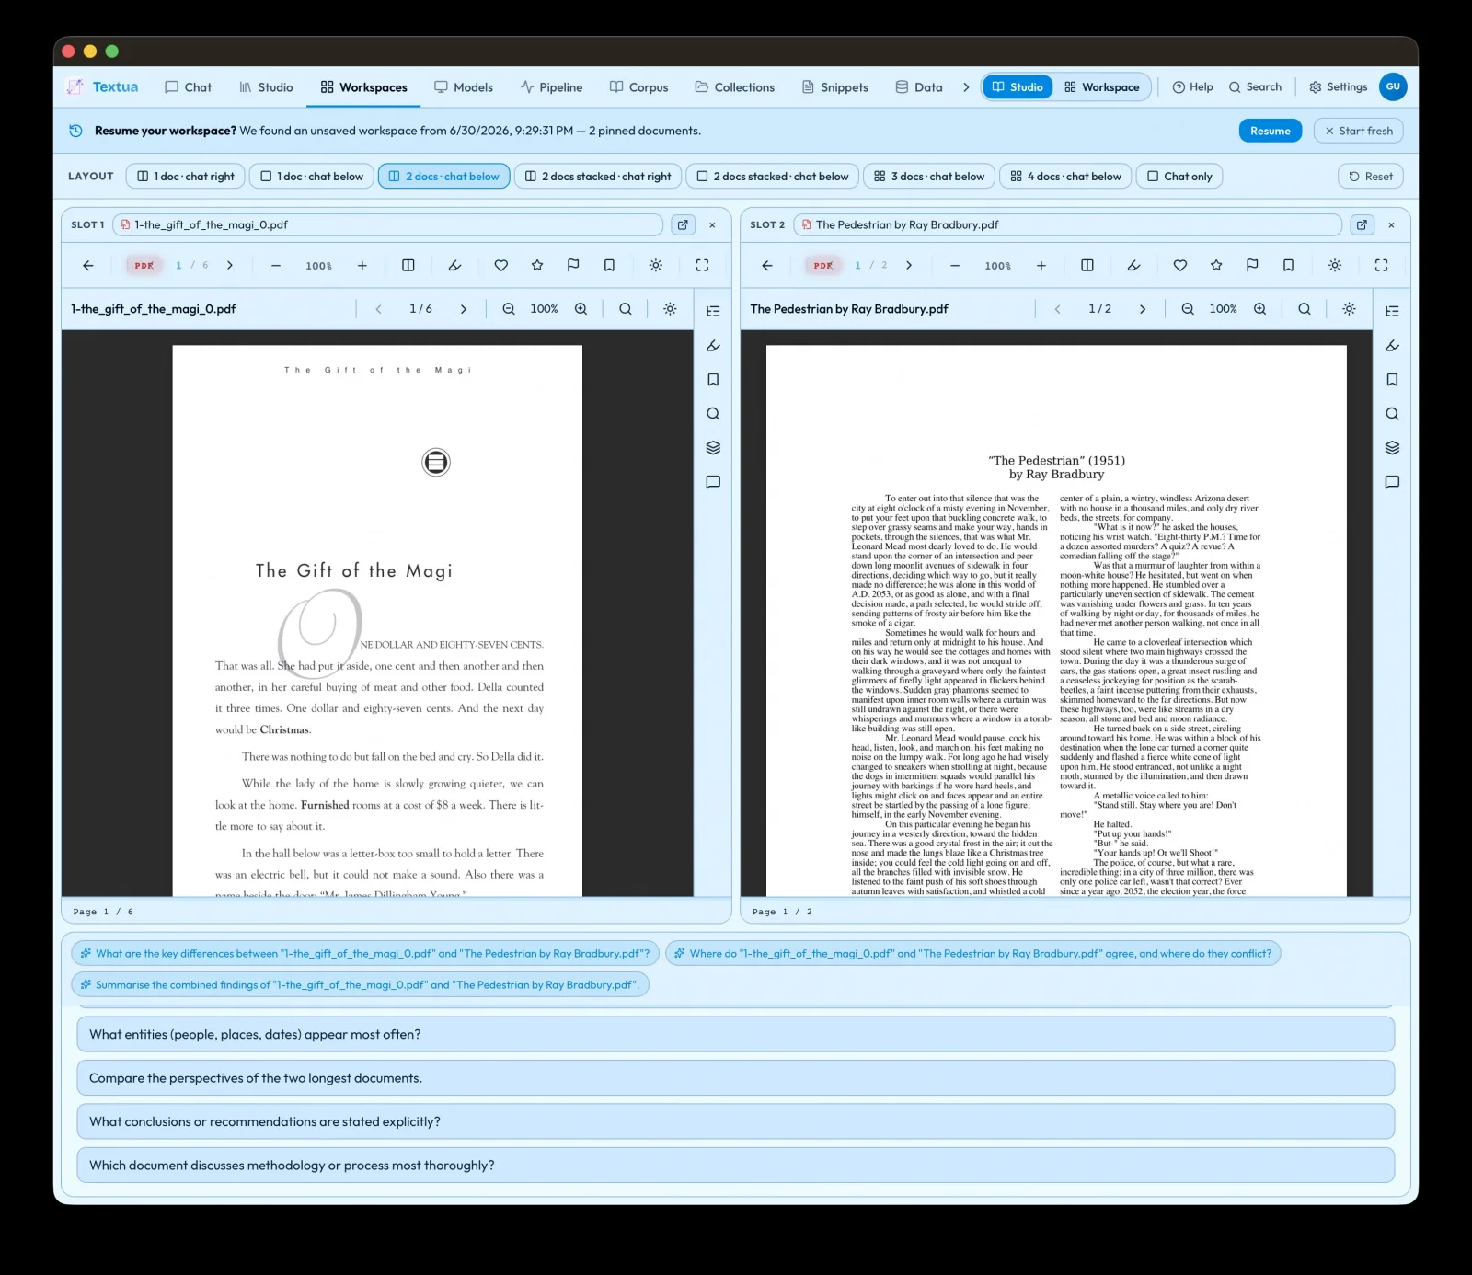Screen dimensions: 1472x1275
Task: Click Start fresh button
Action: click(x=1358, y=131)
